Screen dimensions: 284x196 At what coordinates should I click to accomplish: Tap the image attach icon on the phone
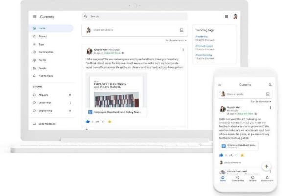point(268,94)
